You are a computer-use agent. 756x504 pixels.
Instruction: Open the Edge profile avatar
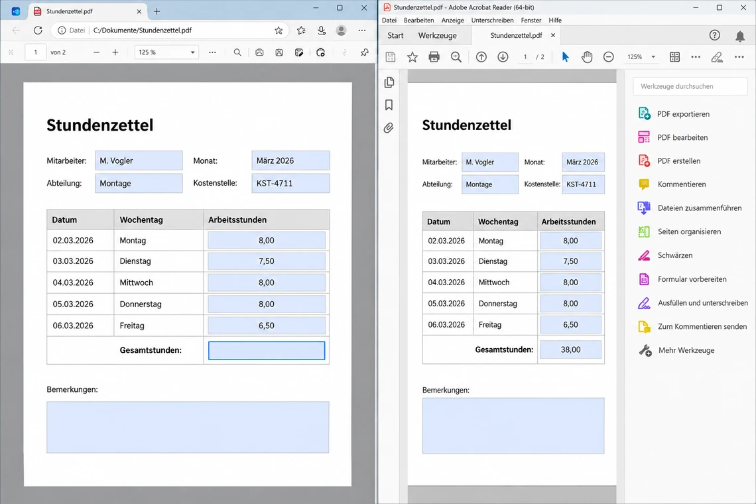click(x=341, y=31)
